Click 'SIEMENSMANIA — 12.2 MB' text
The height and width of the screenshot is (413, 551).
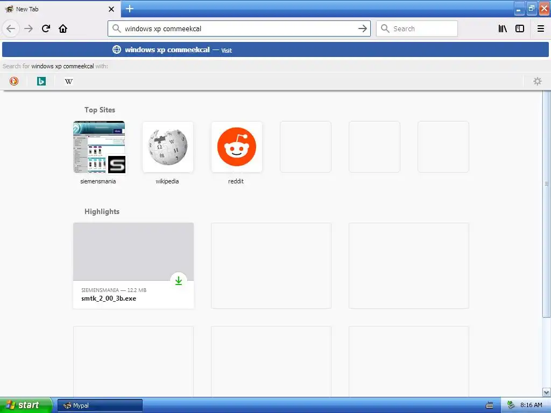tap(114, 290)
